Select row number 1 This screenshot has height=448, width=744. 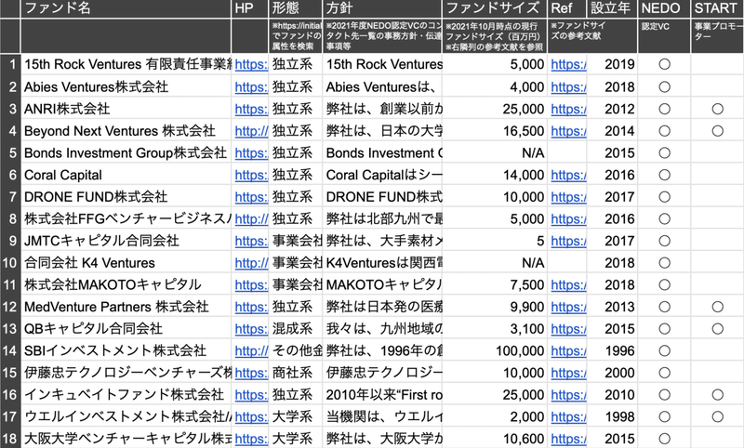(x=10, y=64)
